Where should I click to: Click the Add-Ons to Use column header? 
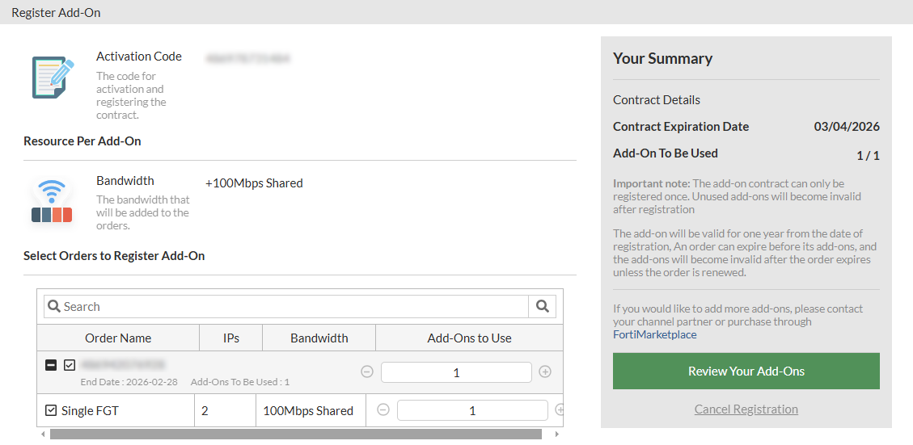point(469,338)
